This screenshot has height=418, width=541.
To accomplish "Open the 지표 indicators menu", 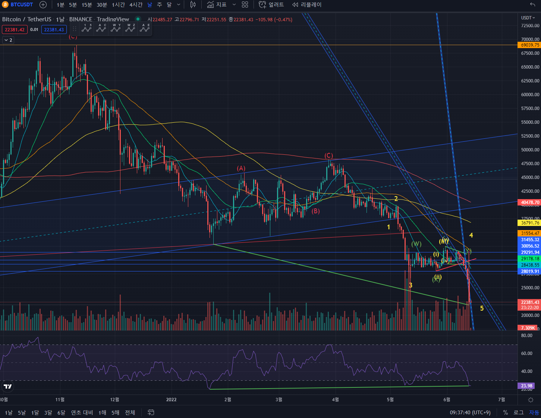I will click(x=217, y=5).
